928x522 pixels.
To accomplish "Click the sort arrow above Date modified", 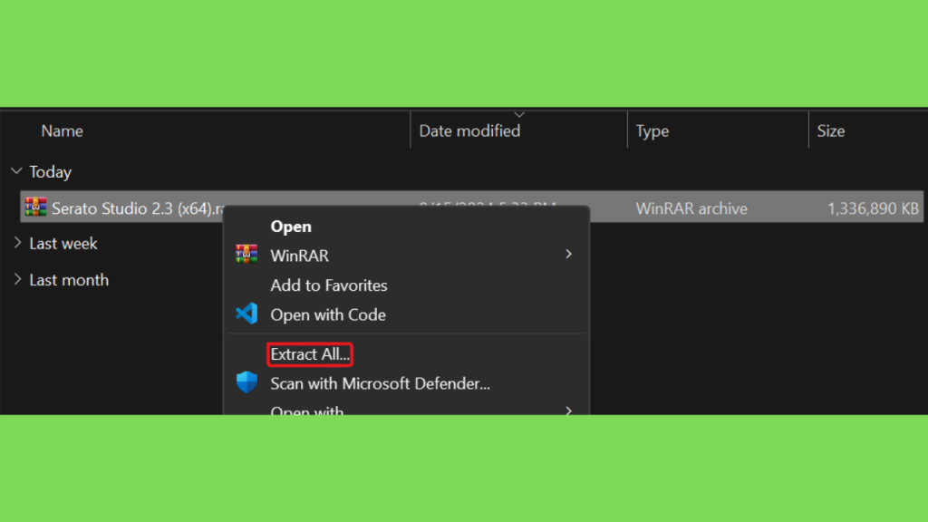I will (519, 114).
